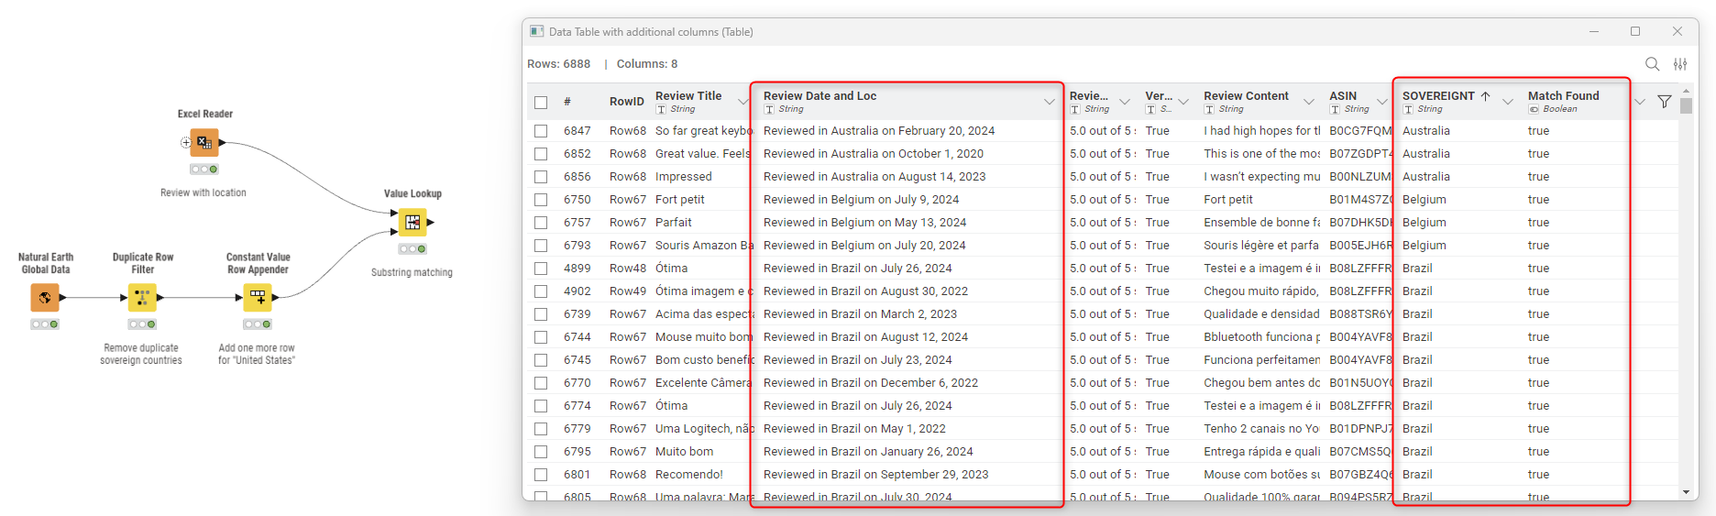The image size is (1716, 516).
Task: Open table settings sliders icon
Action: click(x=1680, y=64)
